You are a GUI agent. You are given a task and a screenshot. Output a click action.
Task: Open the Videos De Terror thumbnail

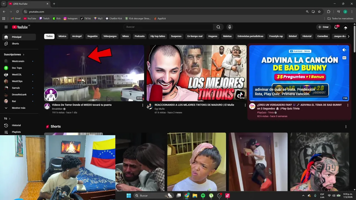94,73
